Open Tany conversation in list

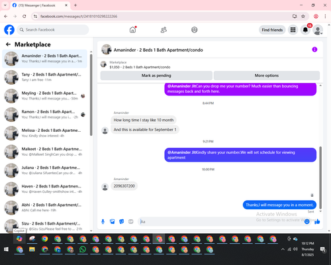click(45, 78)
